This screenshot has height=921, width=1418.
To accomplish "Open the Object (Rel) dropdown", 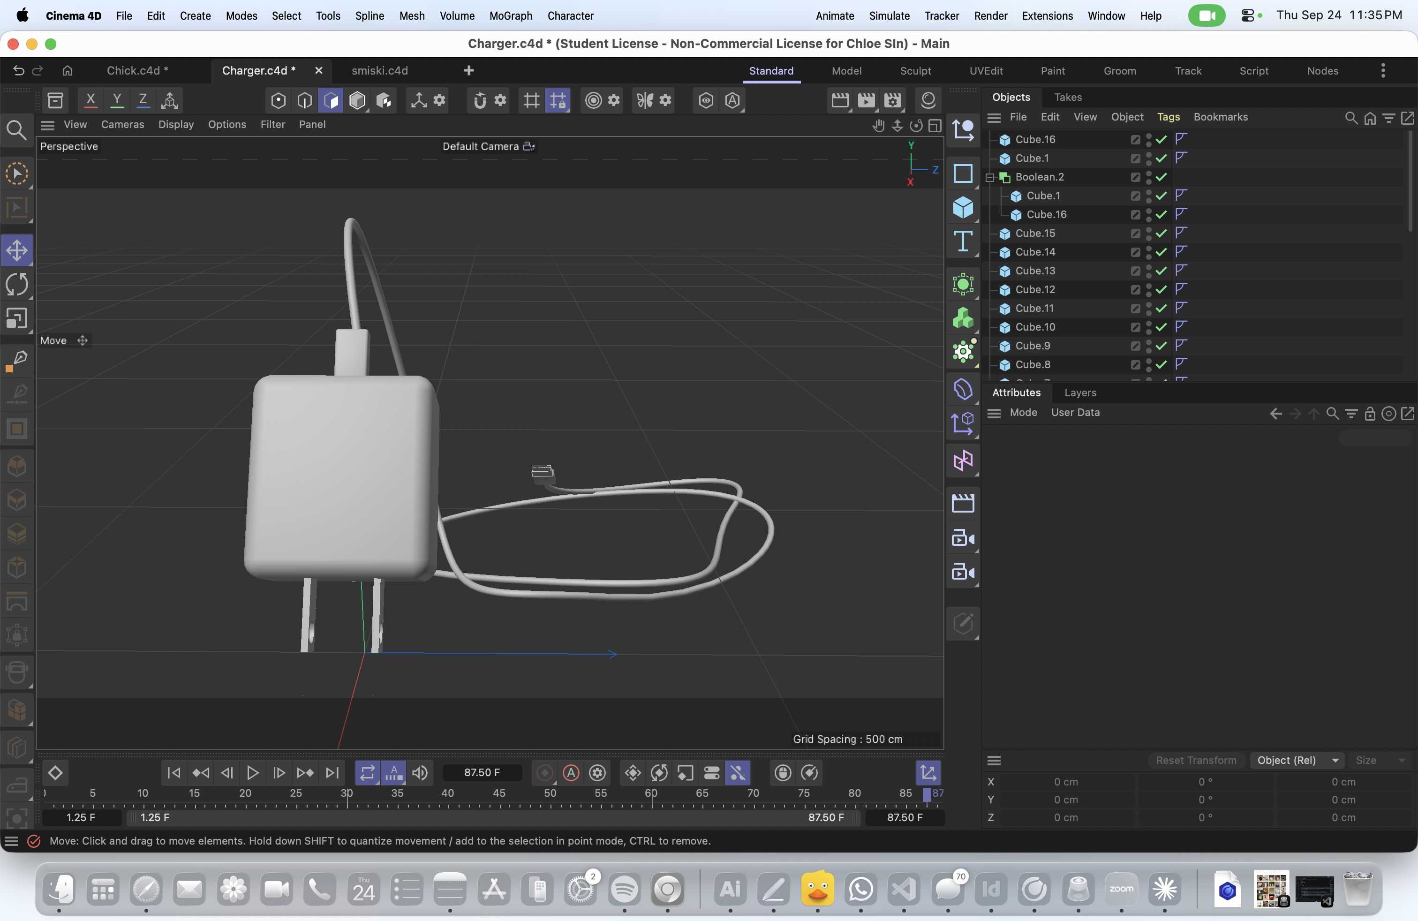I will point(1298,760).
